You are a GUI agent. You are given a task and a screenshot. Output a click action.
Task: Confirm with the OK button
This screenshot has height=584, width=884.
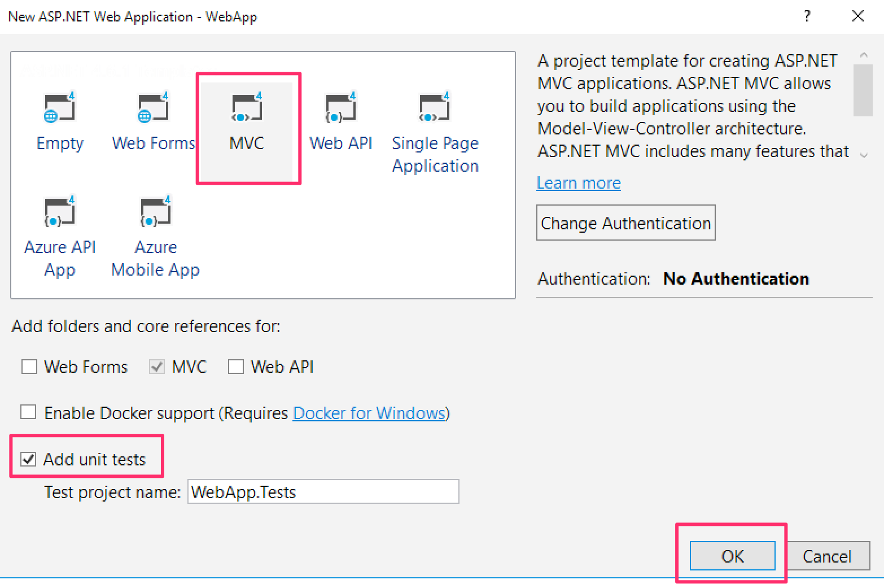tap(733, 556)
